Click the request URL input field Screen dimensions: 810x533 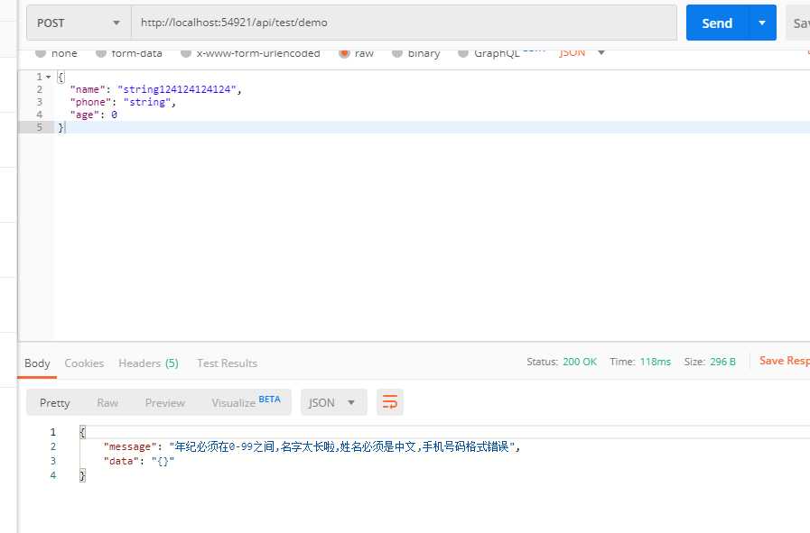pos(404,23)
